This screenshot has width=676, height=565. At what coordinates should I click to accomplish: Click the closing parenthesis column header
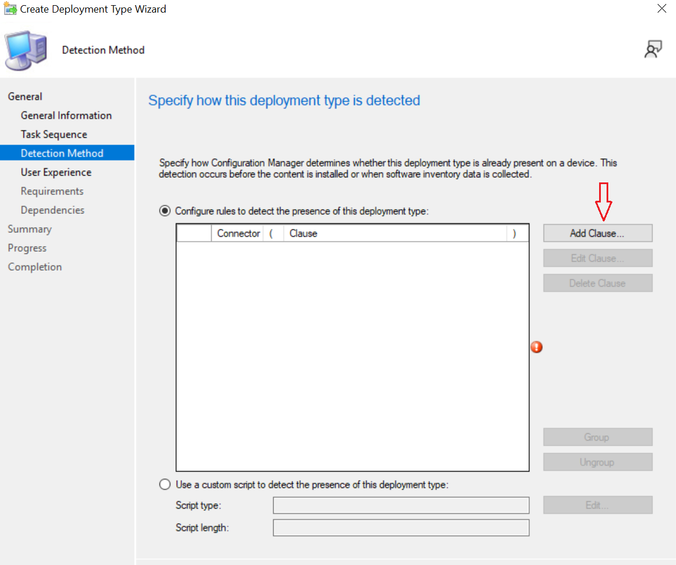(515, 233)
